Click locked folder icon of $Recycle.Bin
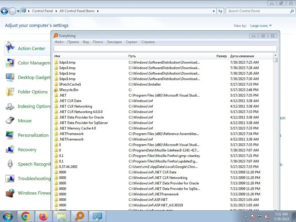 pos(56,90)
